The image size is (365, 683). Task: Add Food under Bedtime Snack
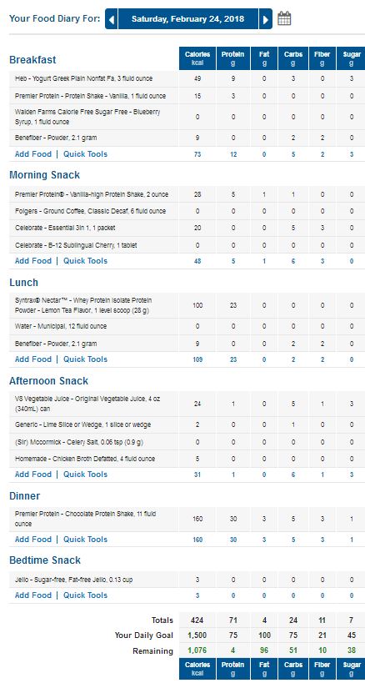point(33,595)
